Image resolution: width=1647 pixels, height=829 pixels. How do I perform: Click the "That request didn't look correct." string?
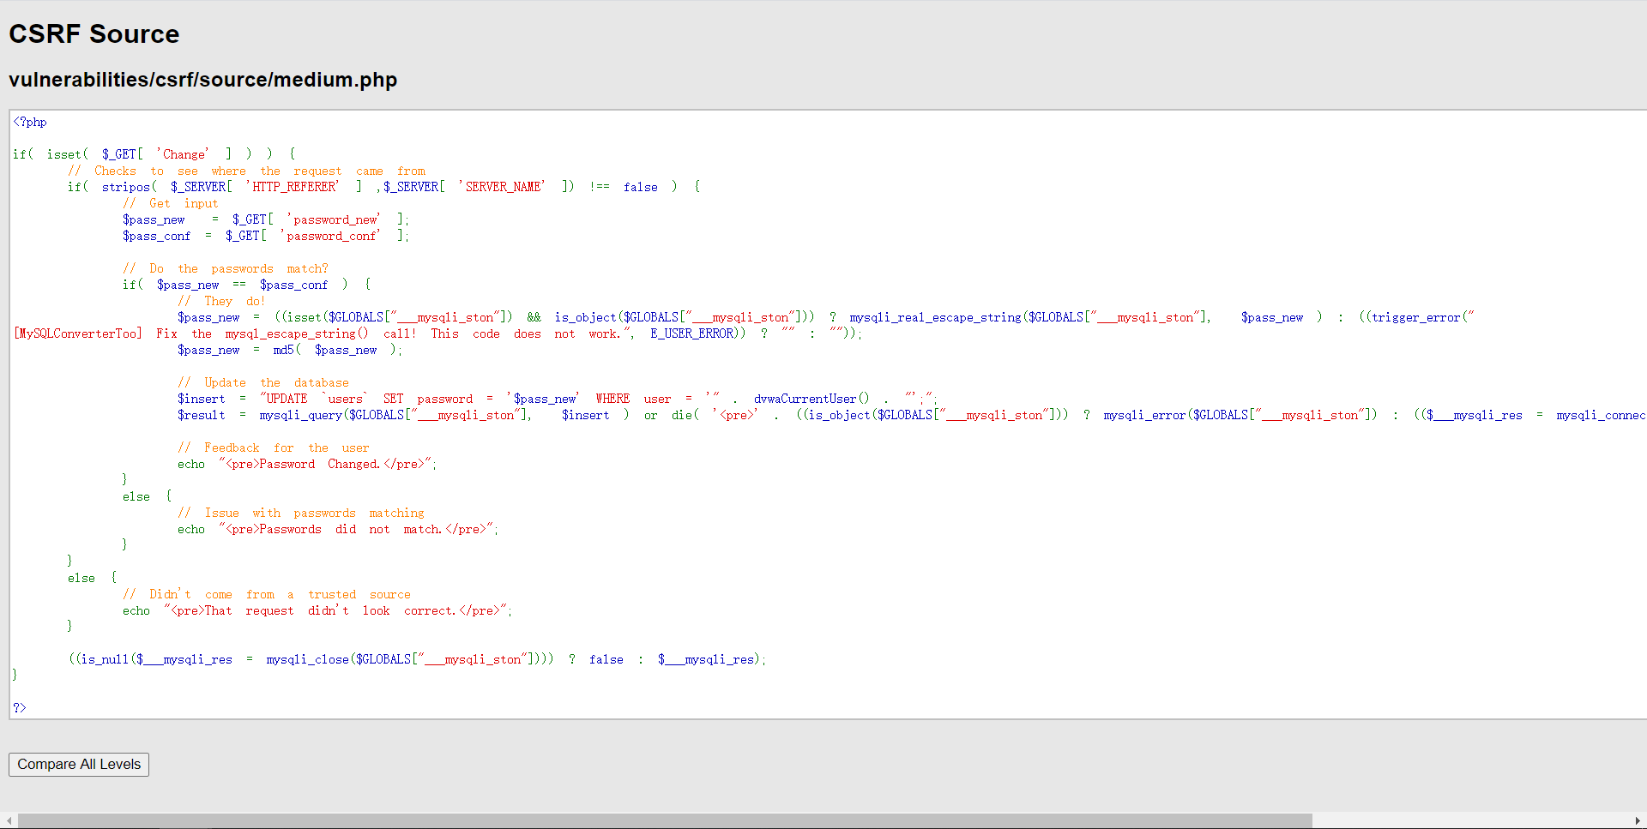[336, 610]
